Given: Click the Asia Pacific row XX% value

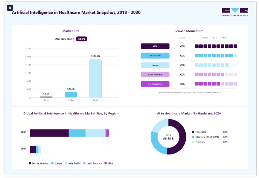Looking at the screenshot, I should click(x=182, y=56).
